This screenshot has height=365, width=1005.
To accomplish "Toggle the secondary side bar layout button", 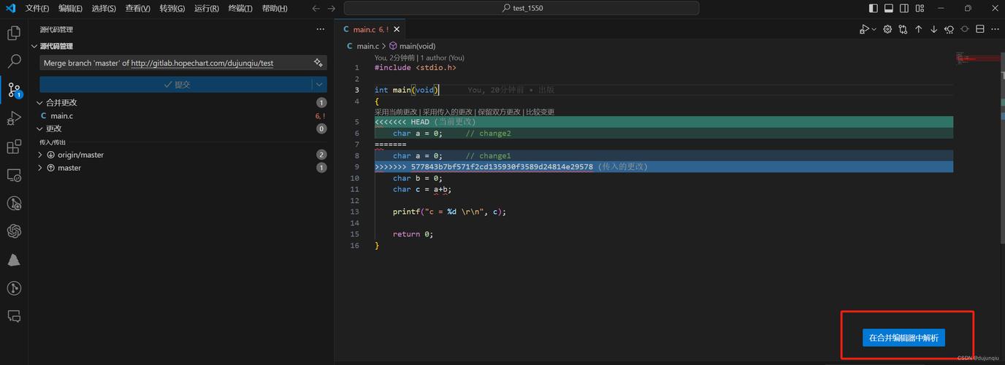I will coord(904,9).
